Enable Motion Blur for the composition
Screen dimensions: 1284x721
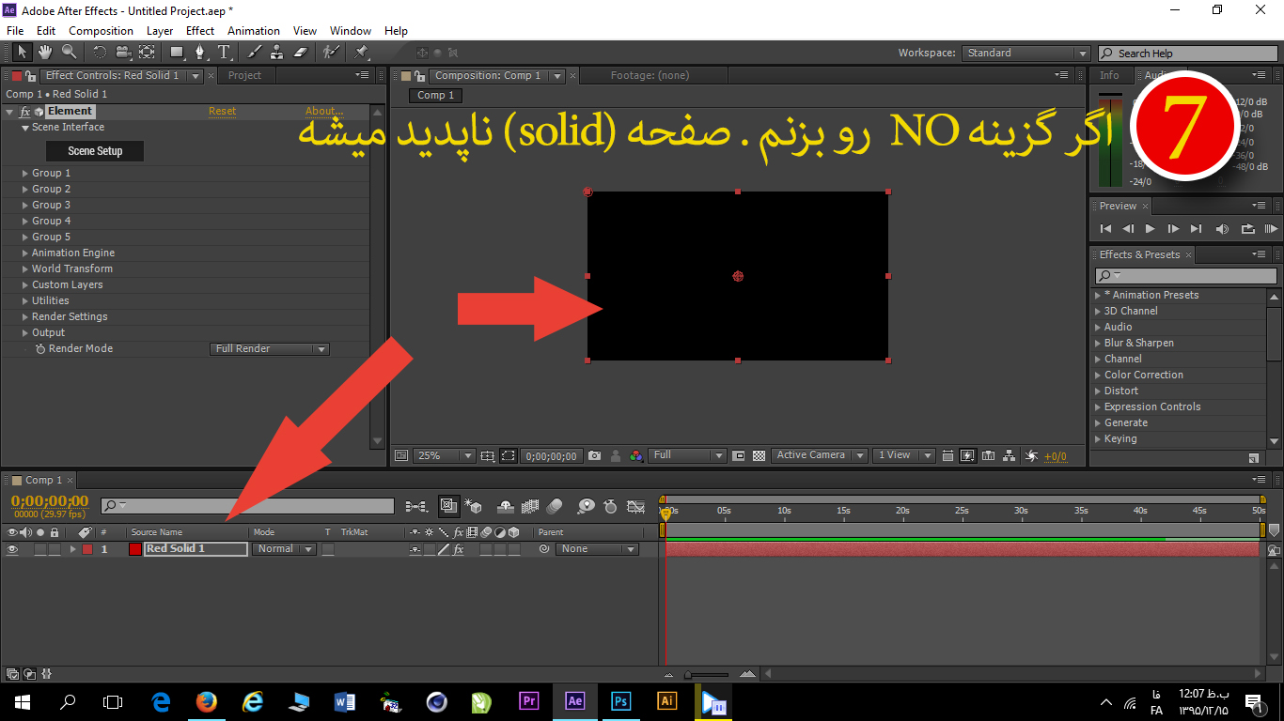coord(554,506)
